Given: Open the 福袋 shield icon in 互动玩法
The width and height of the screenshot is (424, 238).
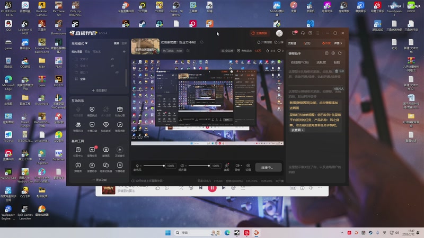Looking at the screenshot, I should tap(92, 109).
